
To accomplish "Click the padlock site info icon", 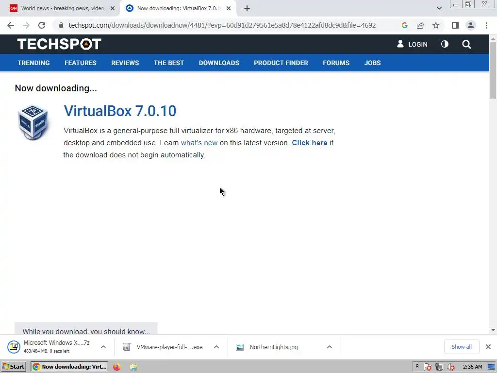I will 61,25.
